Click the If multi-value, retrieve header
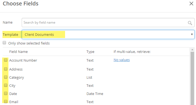 coord(132,52)
